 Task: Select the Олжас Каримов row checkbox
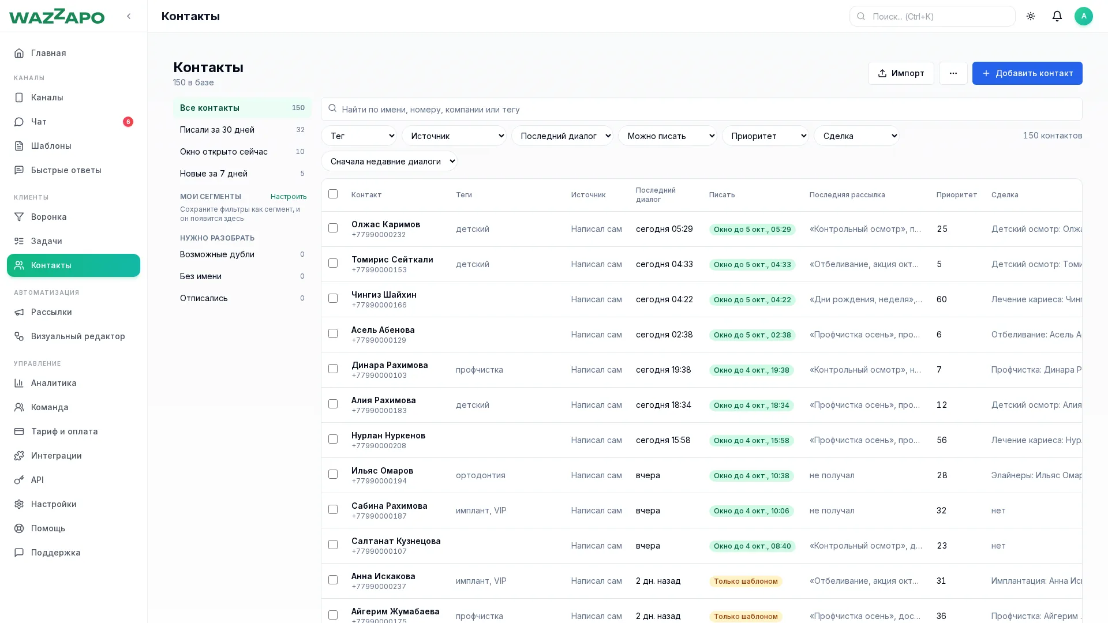click(333, 228)
